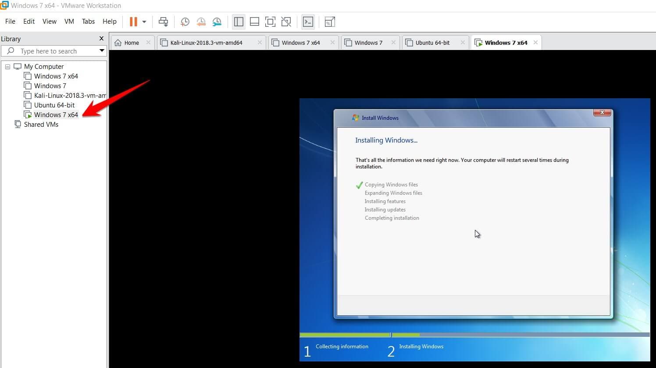This screenshot has width=656, height=368.
Task: Toggle the library sidebar view button
Action: [x=239, y=21]
